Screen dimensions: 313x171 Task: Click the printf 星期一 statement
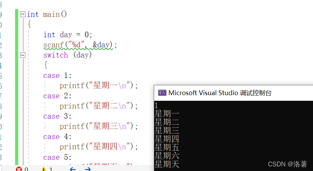point(99,86)
